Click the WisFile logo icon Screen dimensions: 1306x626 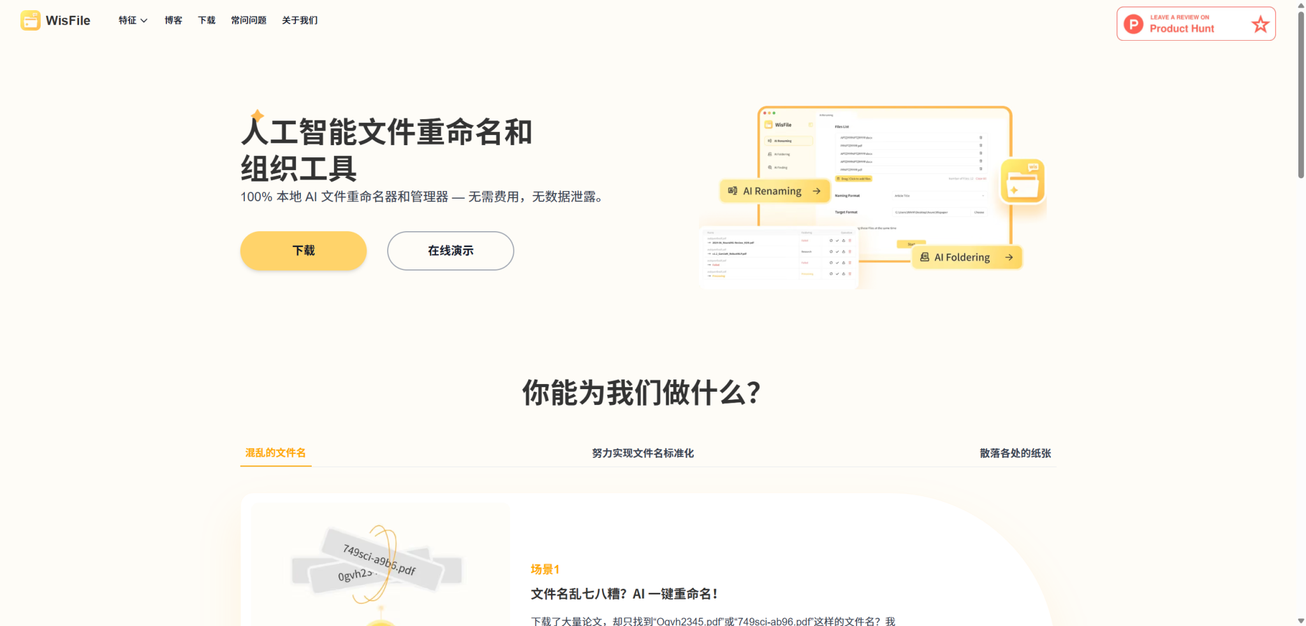coord(30,20)
